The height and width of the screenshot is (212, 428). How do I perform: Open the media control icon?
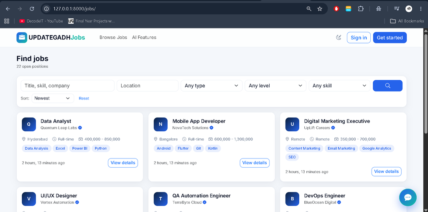tap(397, 9)
